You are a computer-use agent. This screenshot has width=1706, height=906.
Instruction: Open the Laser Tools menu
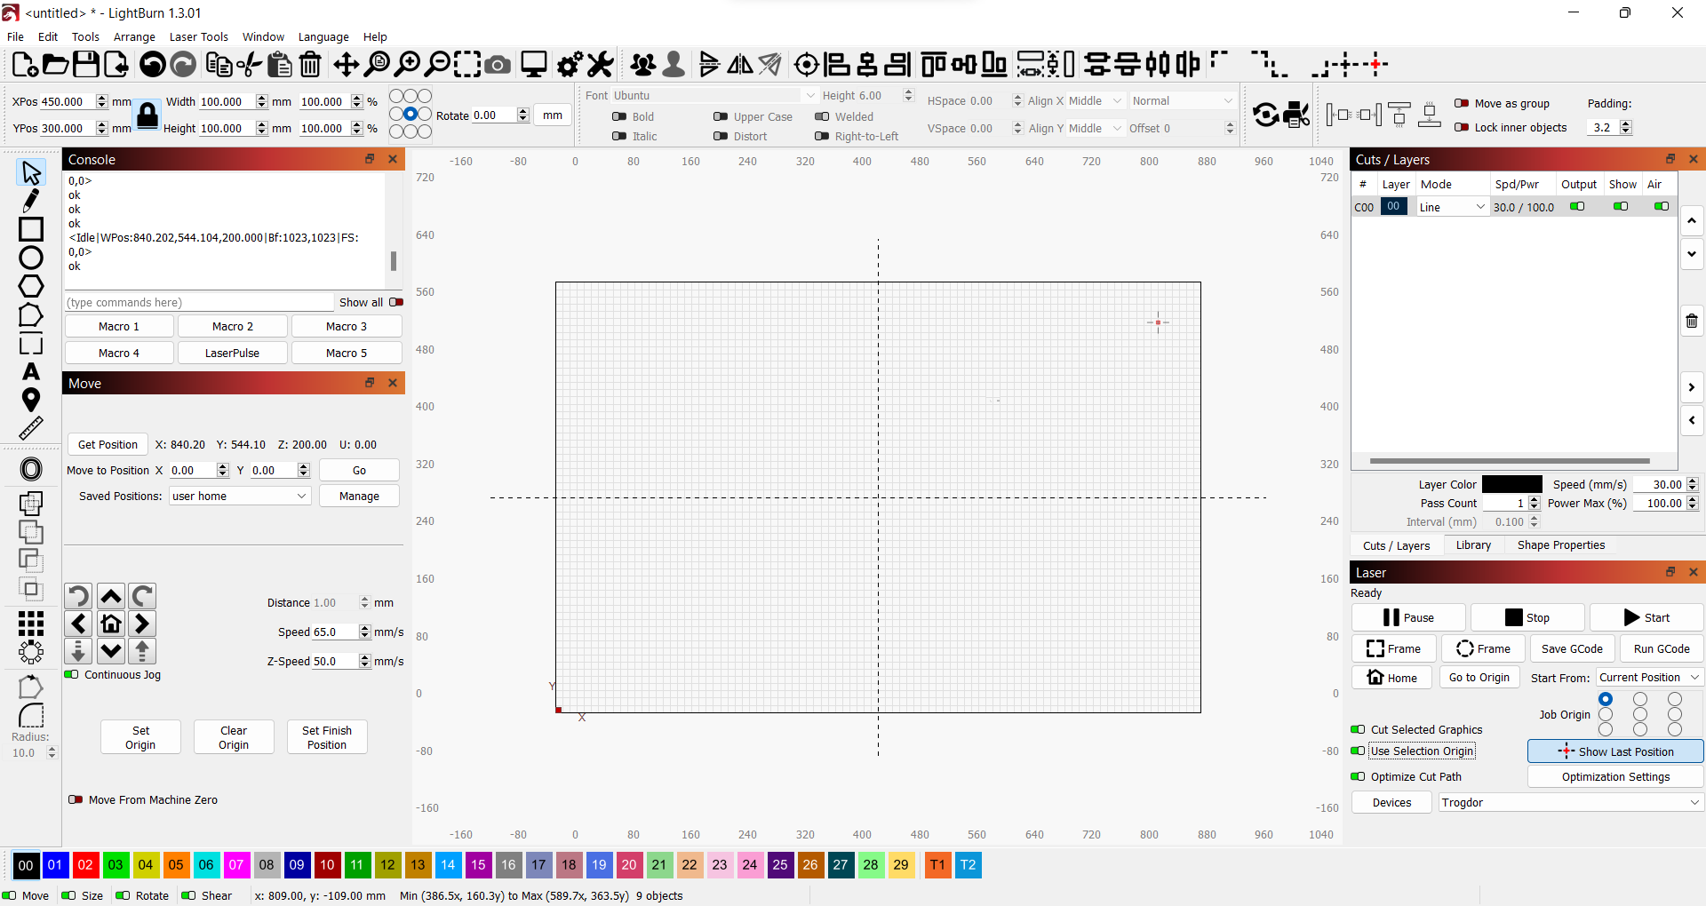click(x=198, y=36)
